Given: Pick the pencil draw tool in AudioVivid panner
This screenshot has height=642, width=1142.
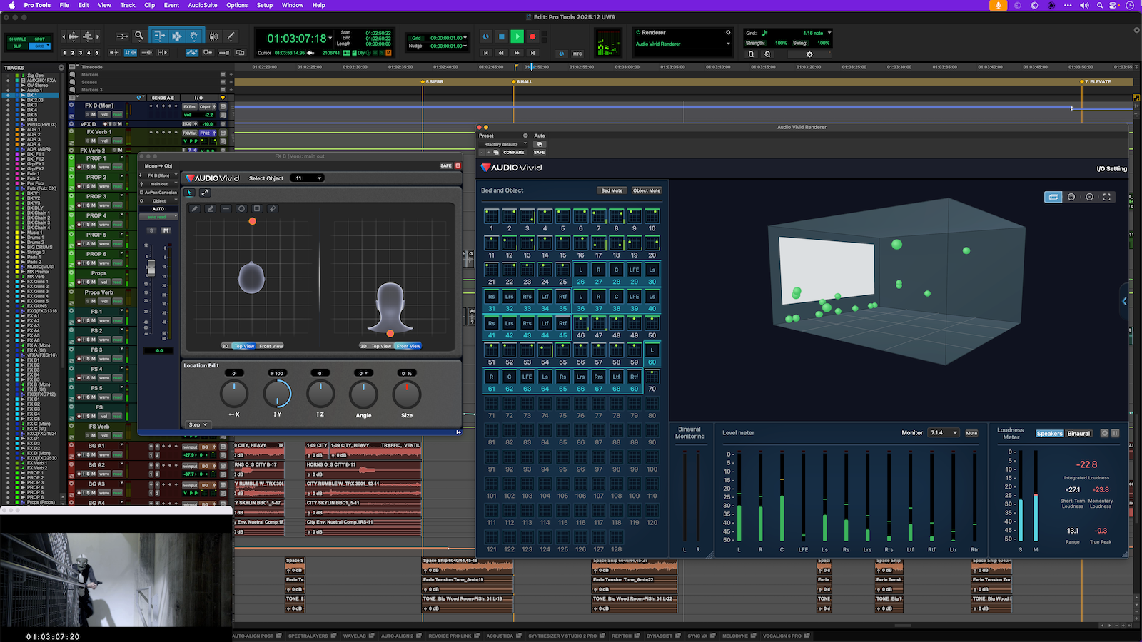Looking at the screenshot, I should pos(195,208).
